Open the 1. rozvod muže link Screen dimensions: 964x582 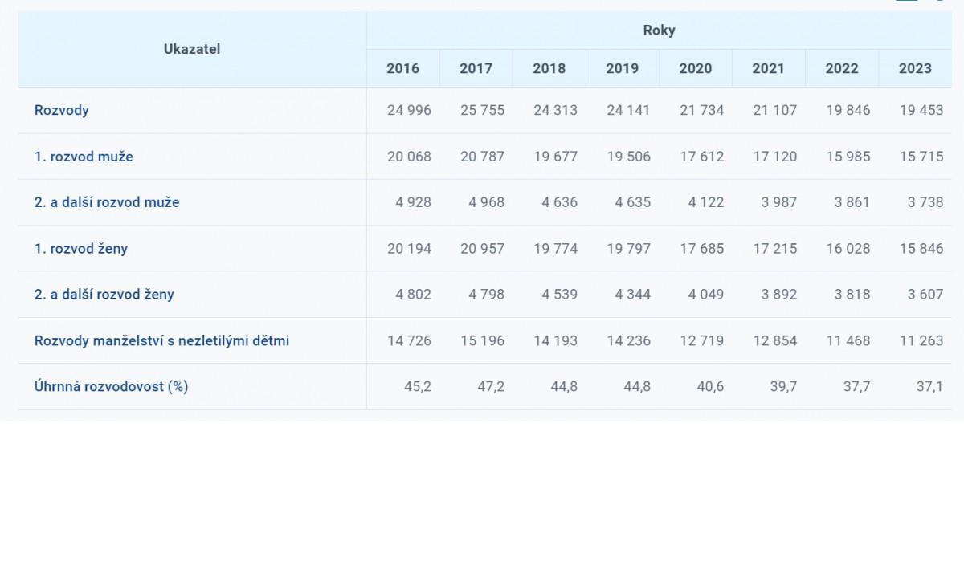[84, 157]
